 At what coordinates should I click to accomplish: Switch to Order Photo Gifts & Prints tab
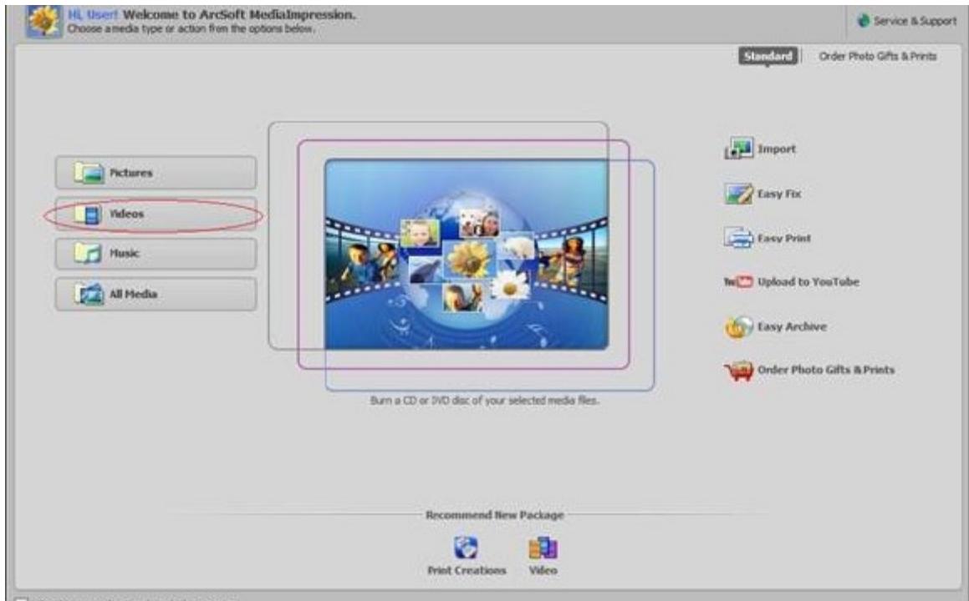878,56
